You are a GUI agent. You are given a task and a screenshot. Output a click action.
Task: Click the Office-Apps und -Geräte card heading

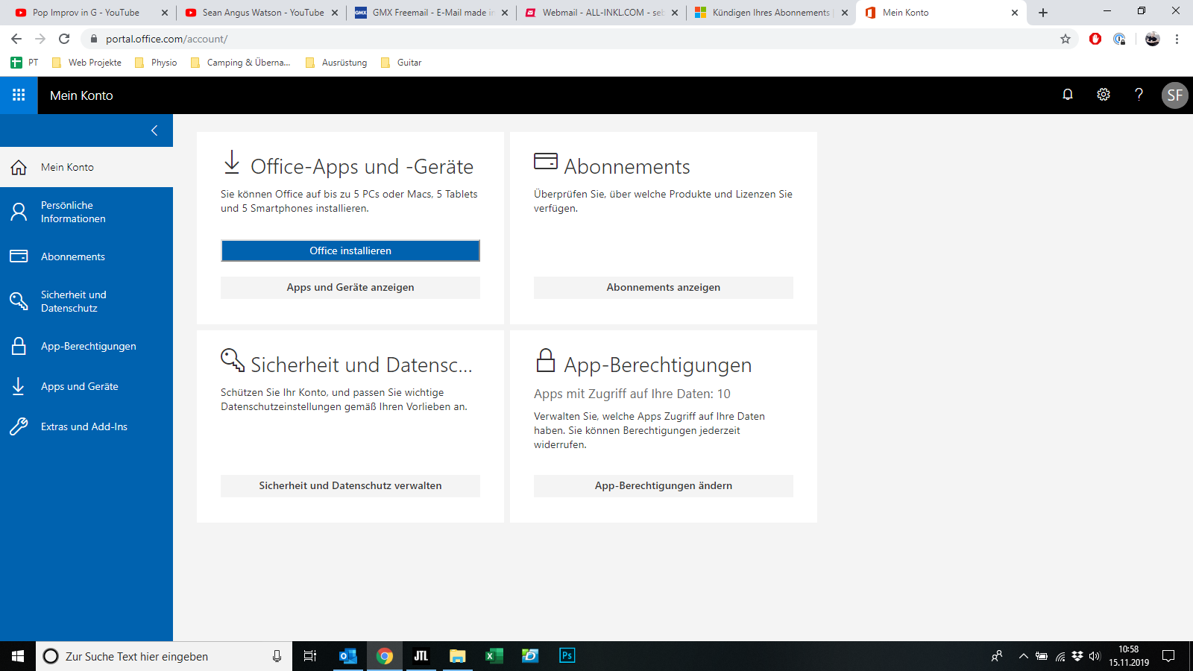click(362, 166)
